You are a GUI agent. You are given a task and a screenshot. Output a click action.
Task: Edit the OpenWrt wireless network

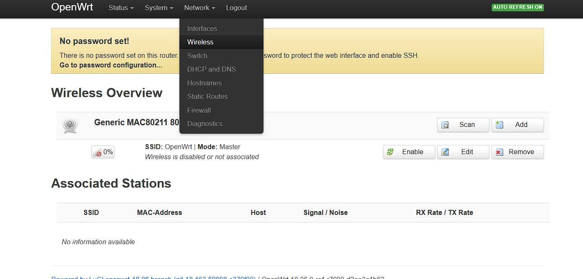[x=463, y=152]
